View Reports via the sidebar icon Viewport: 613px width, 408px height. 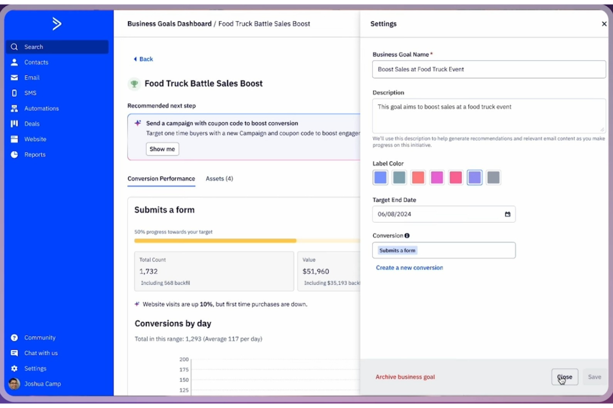(x=14, y=154)
